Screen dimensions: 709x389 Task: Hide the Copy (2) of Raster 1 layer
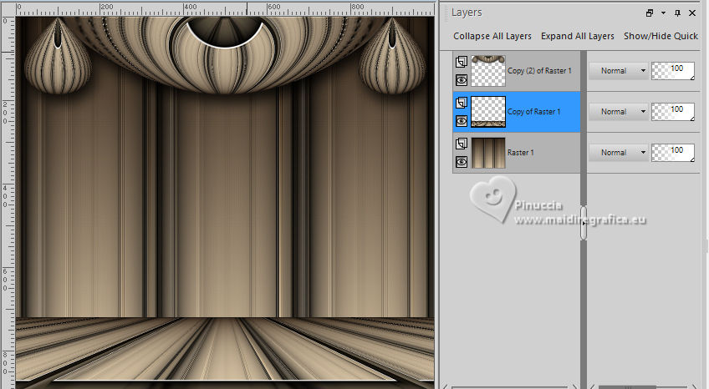pos(461,79)
